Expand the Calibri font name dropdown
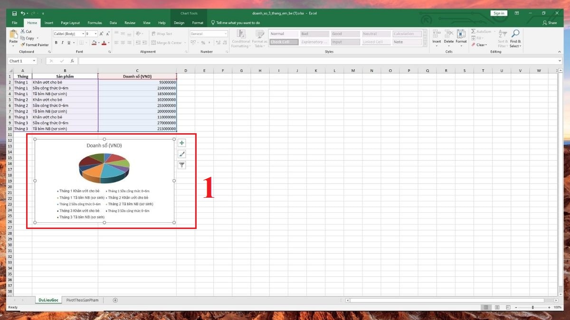The image size is (570, 320). 83,34
